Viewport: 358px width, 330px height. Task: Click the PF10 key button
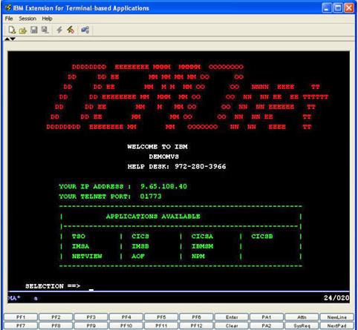(x=126, y=326)
